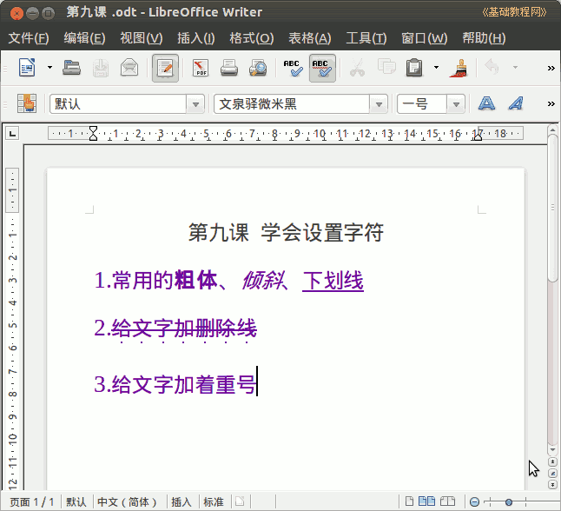This screenshot has width=561, height=511.
Task: Toggle AutoSpellcheck button
Action: [322, 68]
